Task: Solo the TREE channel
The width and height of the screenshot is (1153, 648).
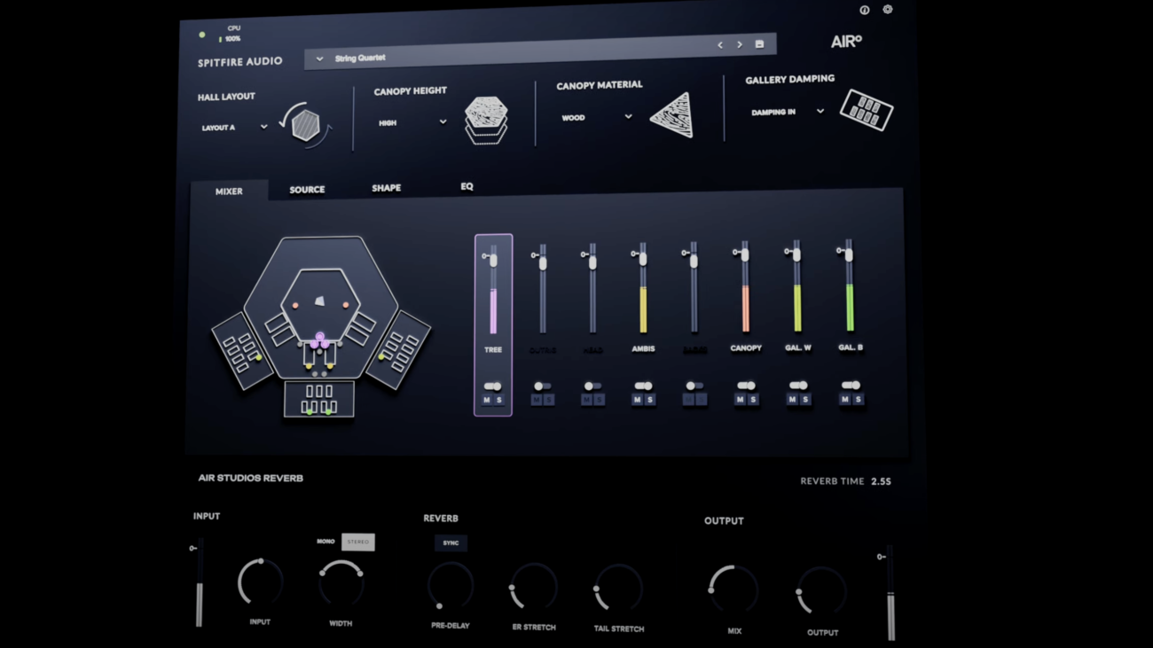Action: point(499,401)
